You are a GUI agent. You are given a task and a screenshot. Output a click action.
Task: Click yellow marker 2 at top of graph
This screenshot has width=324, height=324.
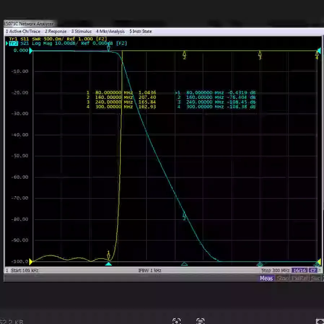[184, 55]
